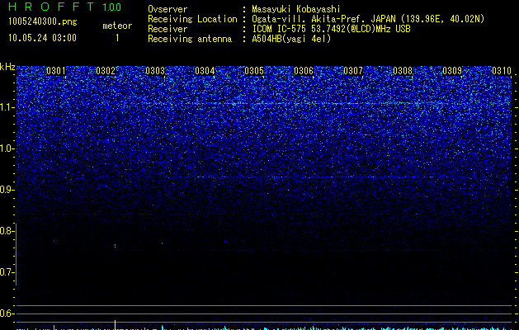Click the 0306 time marker
Screen dimensions: 519x330
click(304, 71)
